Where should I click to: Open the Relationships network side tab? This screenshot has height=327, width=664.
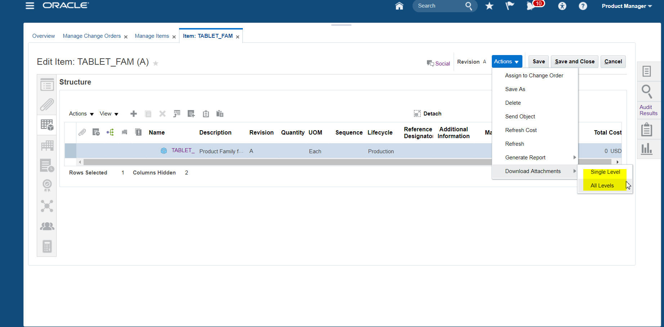[x=47, y=206]
